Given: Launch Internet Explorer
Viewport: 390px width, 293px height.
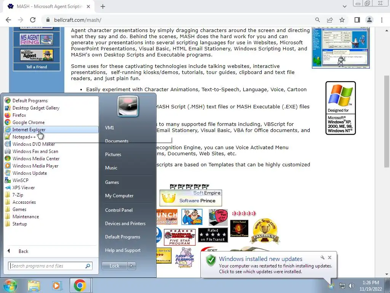Looking at the screenshot, I should point(51,130).
